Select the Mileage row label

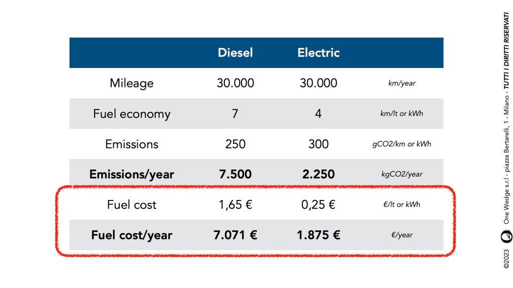pos(132,83)
